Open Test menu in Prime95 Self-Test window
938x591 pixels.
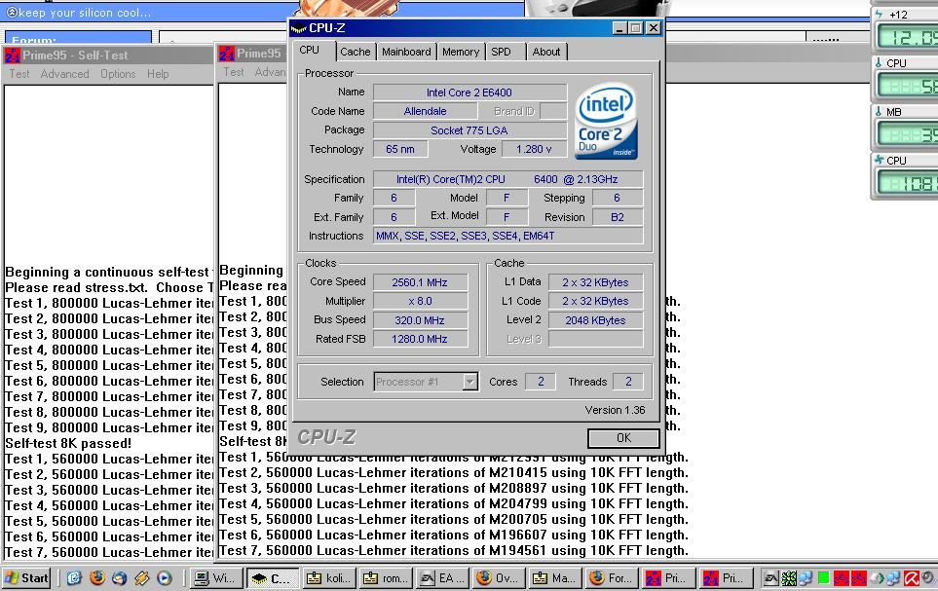click(19, 74)
